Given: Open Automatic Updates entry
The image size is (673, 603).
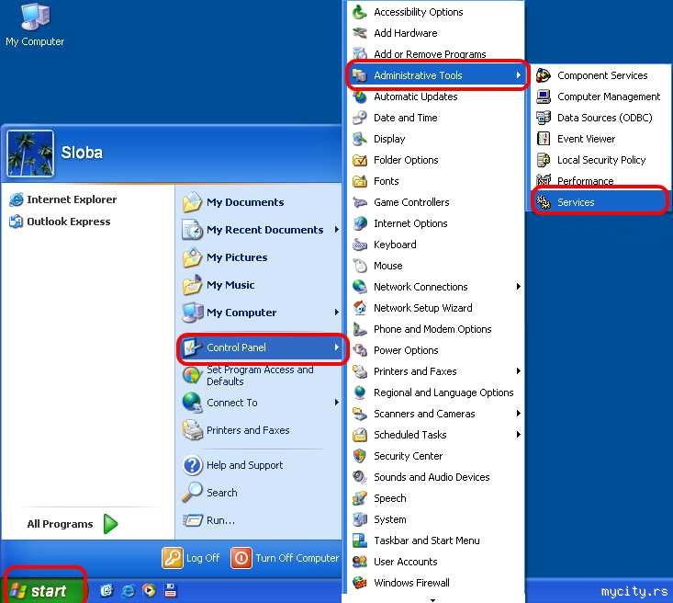Looking at the screenshot, I should click(435, 97).
